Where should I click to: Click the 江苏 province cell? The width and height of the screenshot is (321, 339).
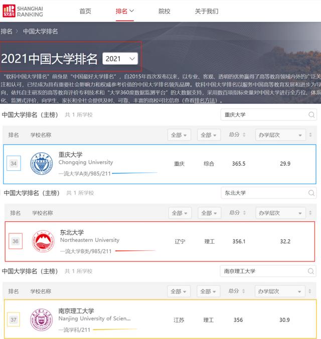tap(179, 320)
